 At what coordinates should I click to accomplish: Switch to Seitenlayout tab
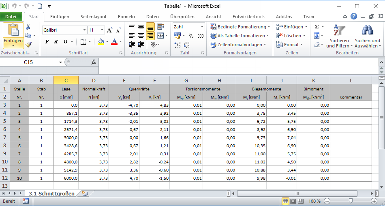point(94,17)
